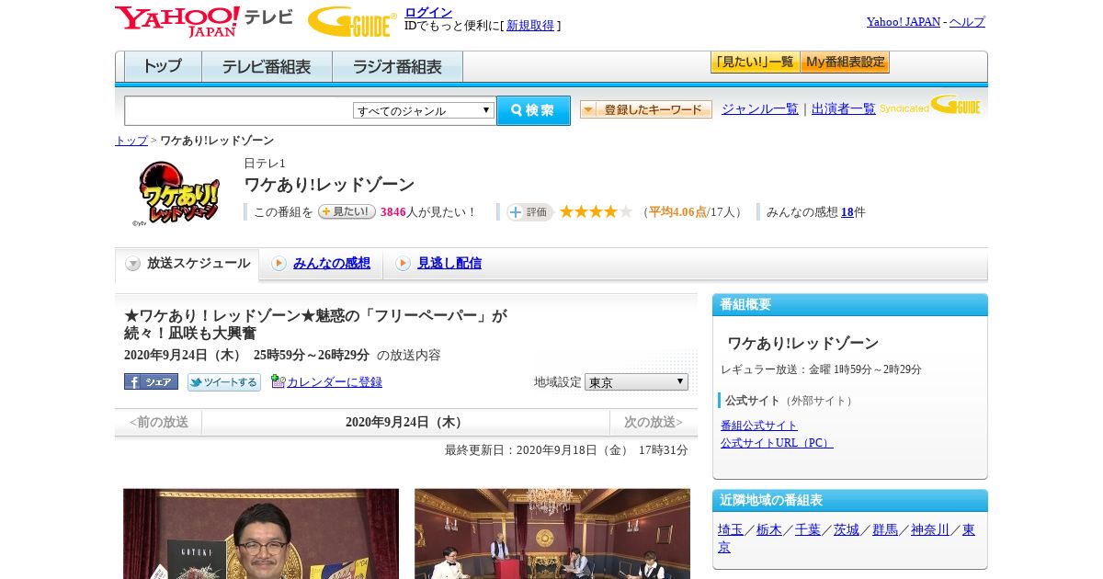Open the 埼玉 regional listing link

pyautogui.click(x=731, y=529)
